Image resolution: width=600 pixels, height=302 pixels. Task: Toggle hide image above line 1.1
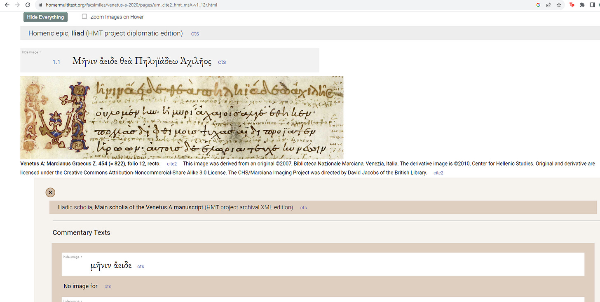click(x=31, y=52)
